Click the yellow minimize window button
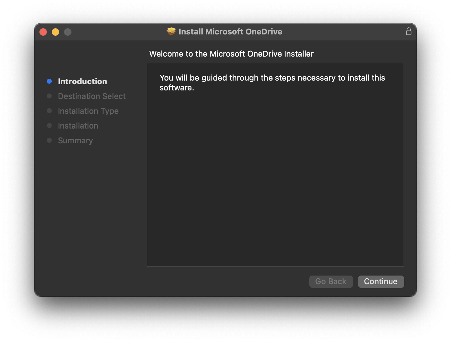Viewport: 451px width, 342px height. coord(55,31)
